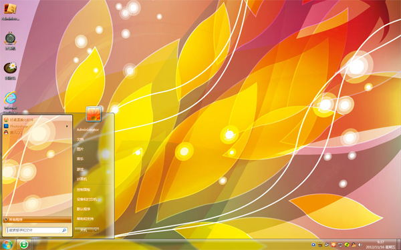The image size is (401, 250).
Task: Open the Computer desktop icon with drum image
Action: [10, 41]
